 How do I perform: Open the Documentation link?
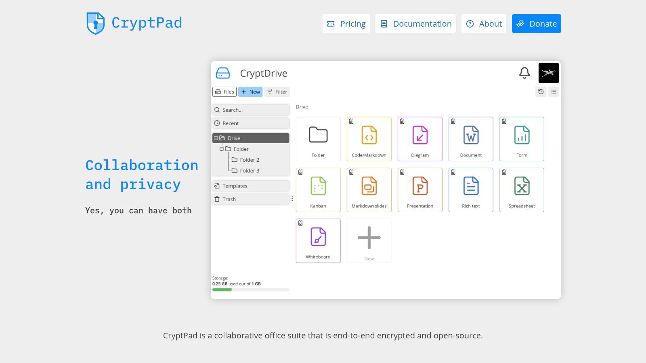tap(415, 24)
